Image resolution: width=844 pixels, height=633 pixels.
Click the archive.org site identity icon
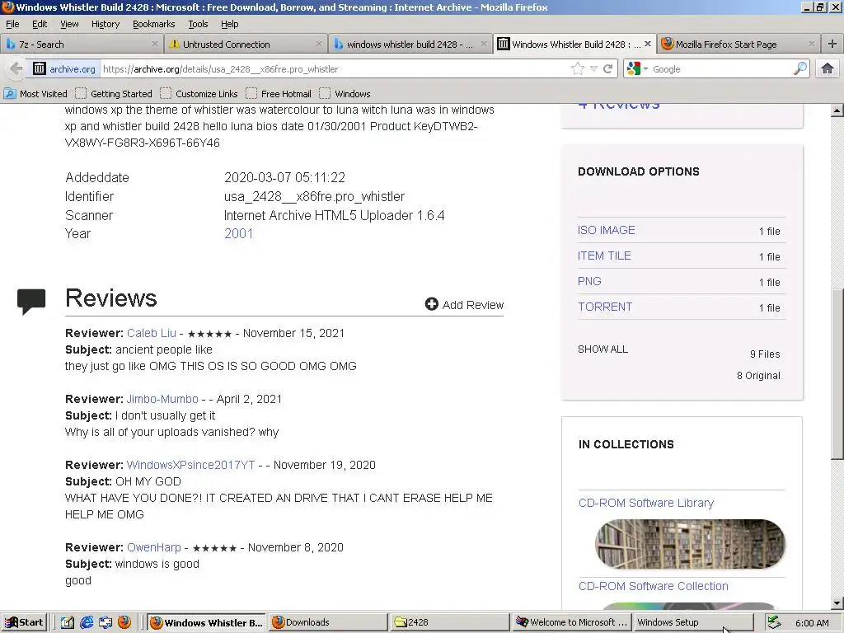(x=40, y=69)
